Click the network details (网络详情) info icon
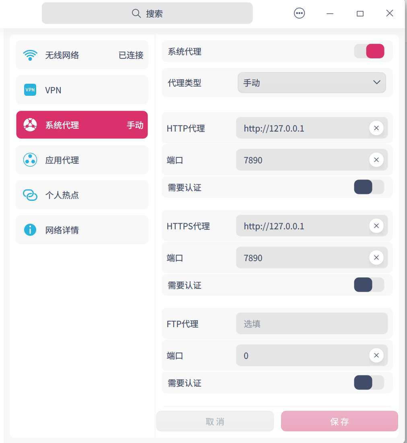This screenshot has width=407, height=443. pos(30,230)
